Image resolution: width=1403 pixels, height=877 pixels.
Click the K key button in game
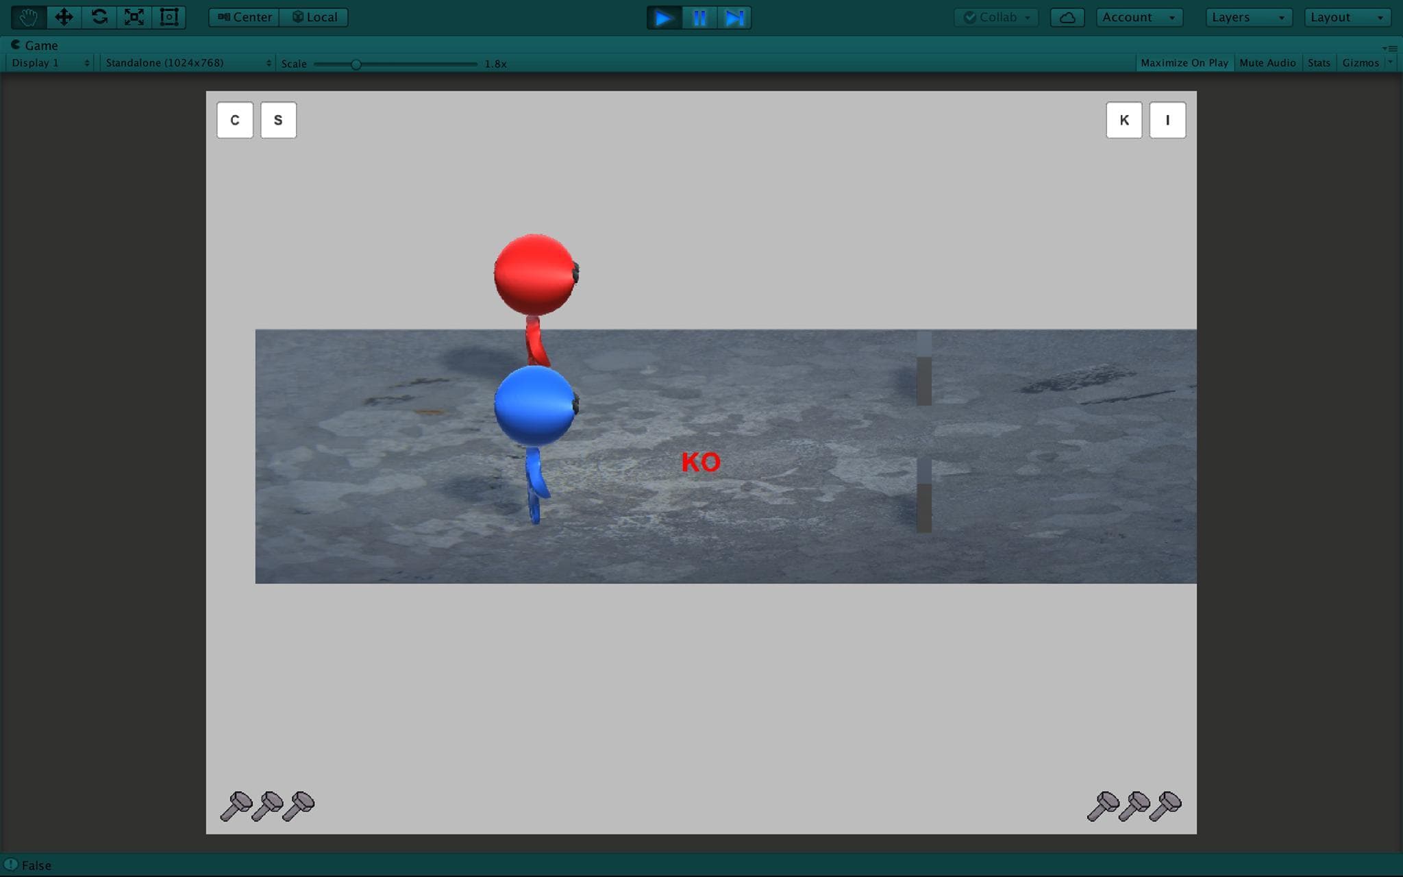(1124, 121)
